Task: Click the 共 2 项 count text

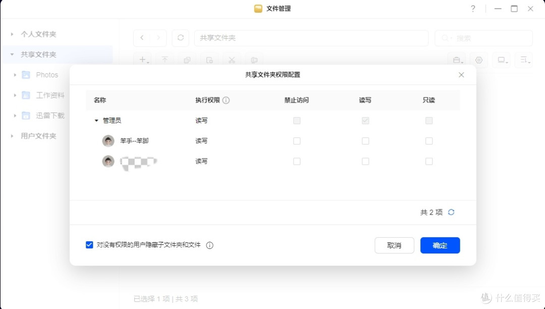Action: [x=431, y=212]
